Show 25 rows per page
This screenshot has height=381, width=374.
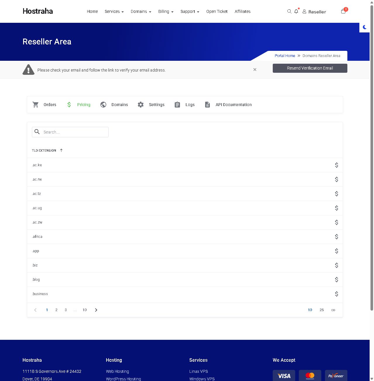(322, 310)
